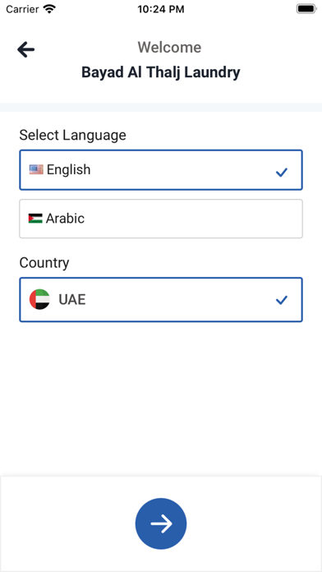Click the word Arabic in the list
The height and width of the screenshot is (572, 322).
pyautogui.click(x=65, y=219)
